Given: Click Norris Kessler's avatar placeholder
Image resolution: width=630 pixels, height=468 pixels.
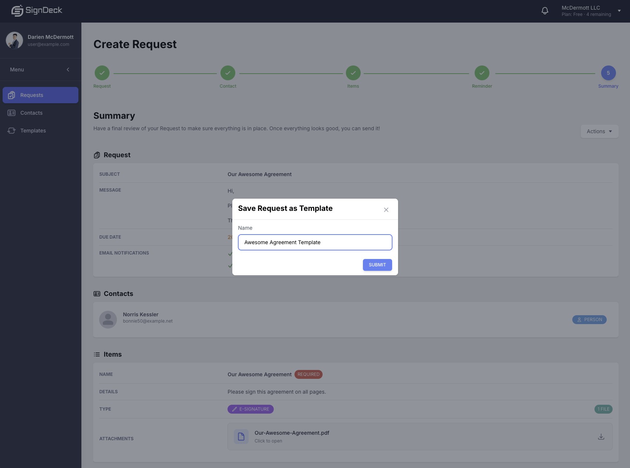Looking at the screenshot, I should [108, 320].
